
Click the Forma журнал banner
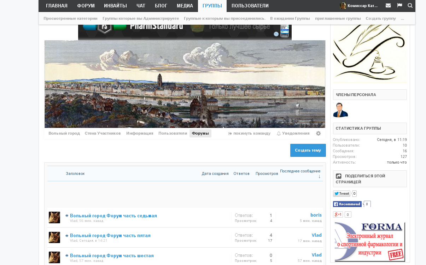tap(370, 242)
